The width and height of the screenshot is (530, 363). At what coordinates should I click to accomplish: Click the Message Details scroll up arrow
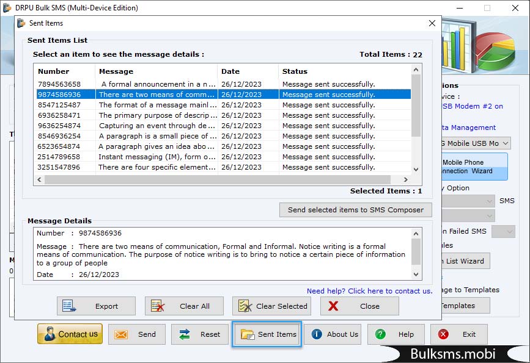(x=416, y=234)
